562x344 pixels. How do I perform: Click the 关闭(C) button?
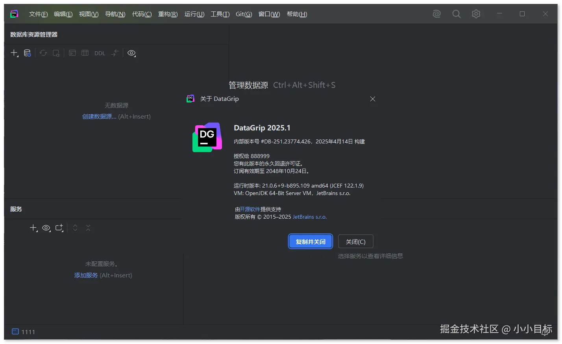356,242
